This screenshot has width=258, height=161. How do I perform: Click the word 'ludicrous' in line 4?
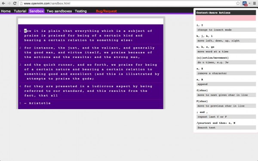coord(103,86)
